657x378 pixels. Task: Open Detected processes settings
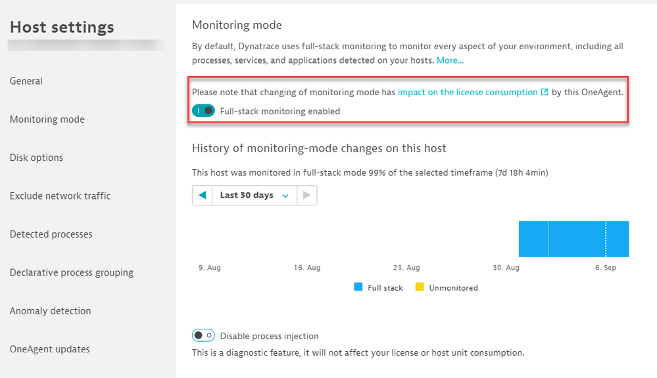[51, 234]
